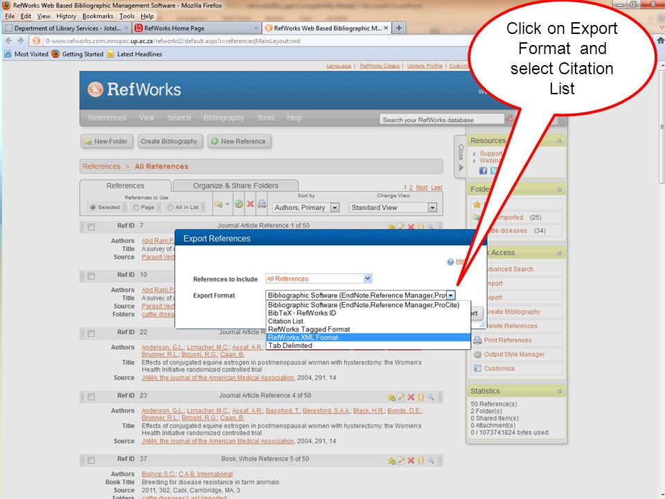Click the printer icon in references toolbar

coord(262,204)
